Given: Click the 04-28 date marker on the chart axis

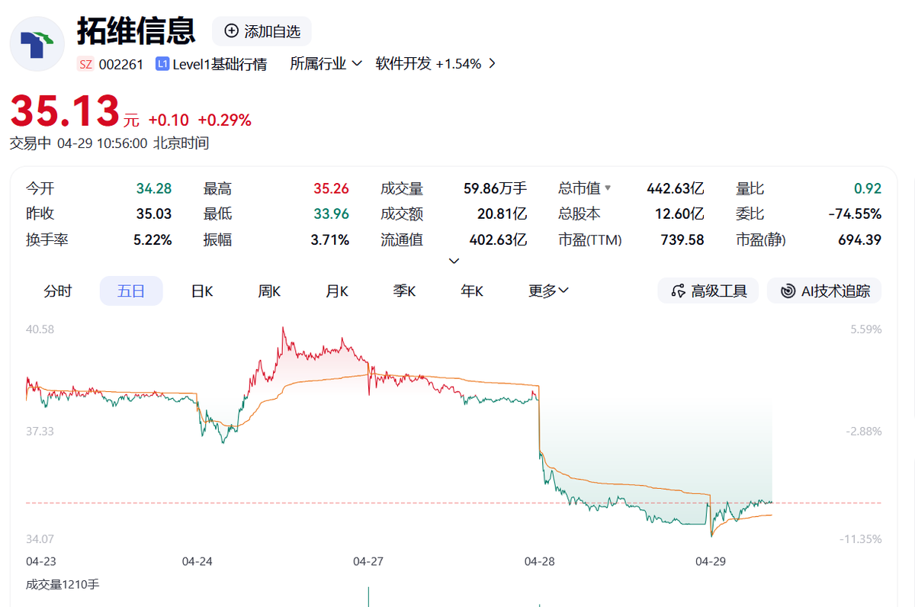Looking at the screenshot, I should (x=540, y=561).
